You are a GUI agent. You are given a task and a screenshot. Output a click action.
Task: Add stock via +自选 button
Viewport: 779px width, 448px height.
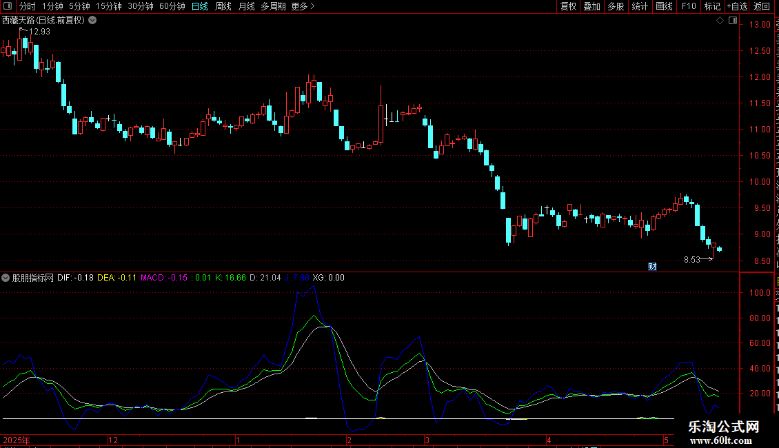737,6
